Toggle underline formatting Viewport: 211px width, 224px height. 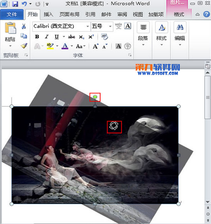point(57,37)
